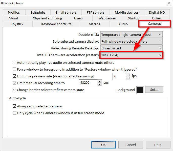This screenshot has height=151, width=173.
Task: Decrease manual recording time seconds
Action: (99, 84)
